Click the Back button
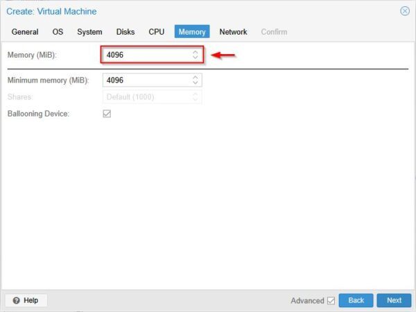 pos(356,300)
